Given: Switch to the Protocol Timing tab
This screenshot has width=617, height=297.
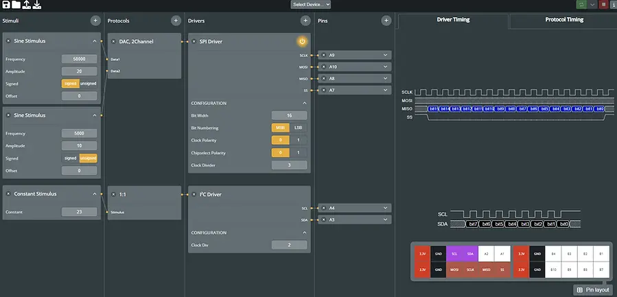Looking at the screenshot, I should coord(564,20).
